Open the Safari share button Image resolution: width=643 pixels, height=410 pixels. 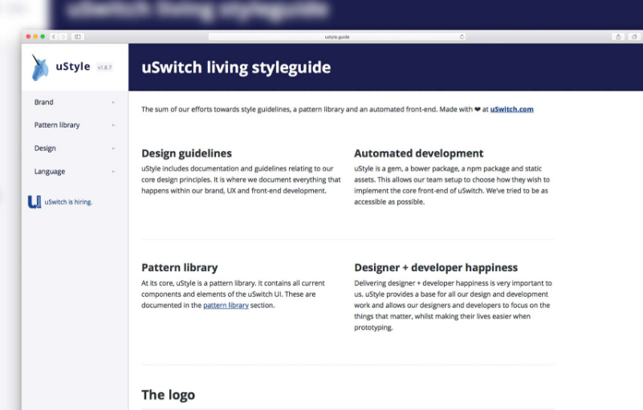click(618, 37)
